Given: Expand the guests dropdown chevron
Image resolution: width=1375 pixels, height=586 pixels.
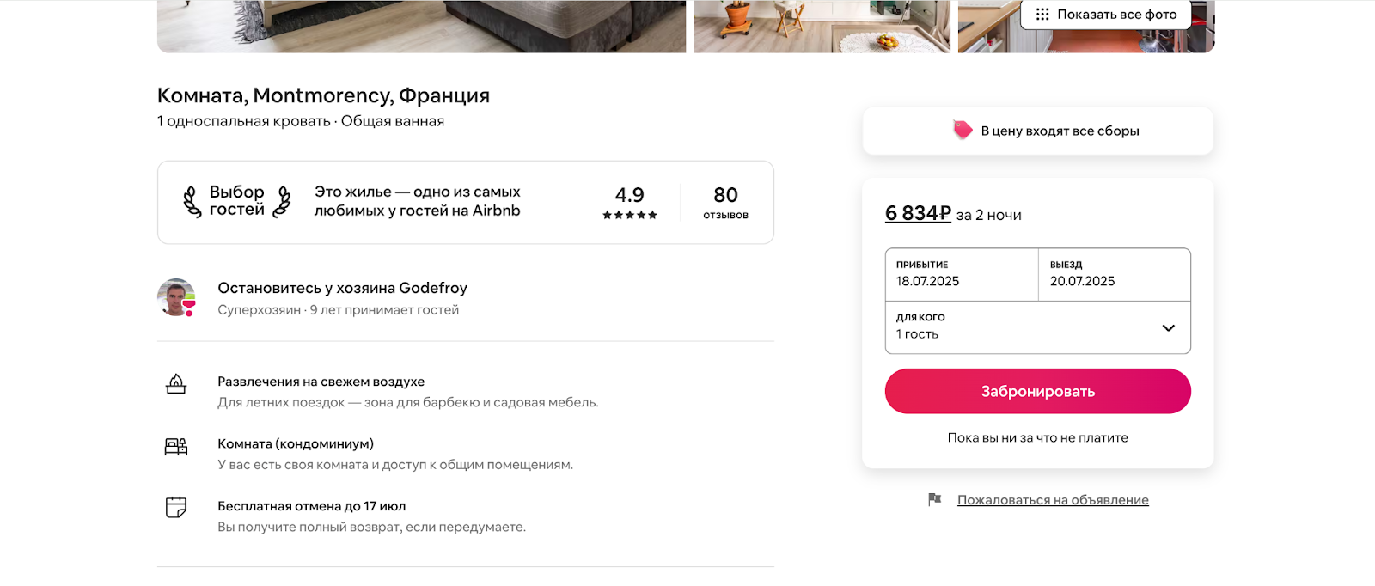Looking at the screenshot, I should (x=1168, y=327).
